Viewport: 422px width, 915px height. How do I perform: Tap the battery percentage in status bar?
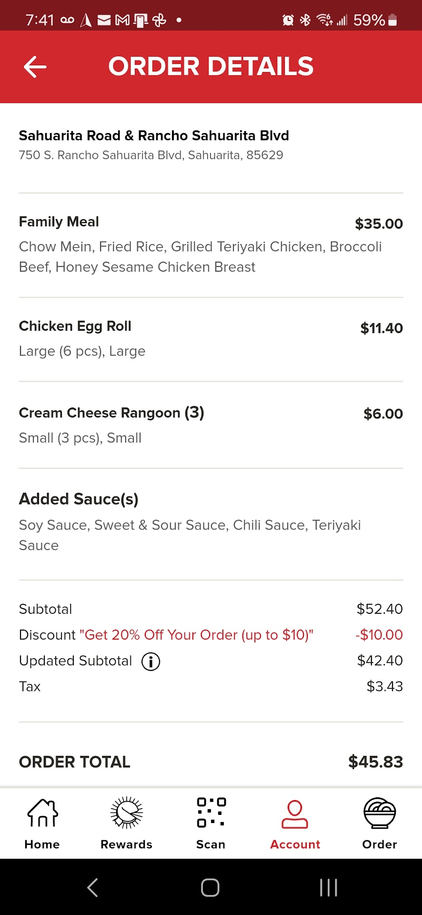pyautogui.click(x=369, y=20)
